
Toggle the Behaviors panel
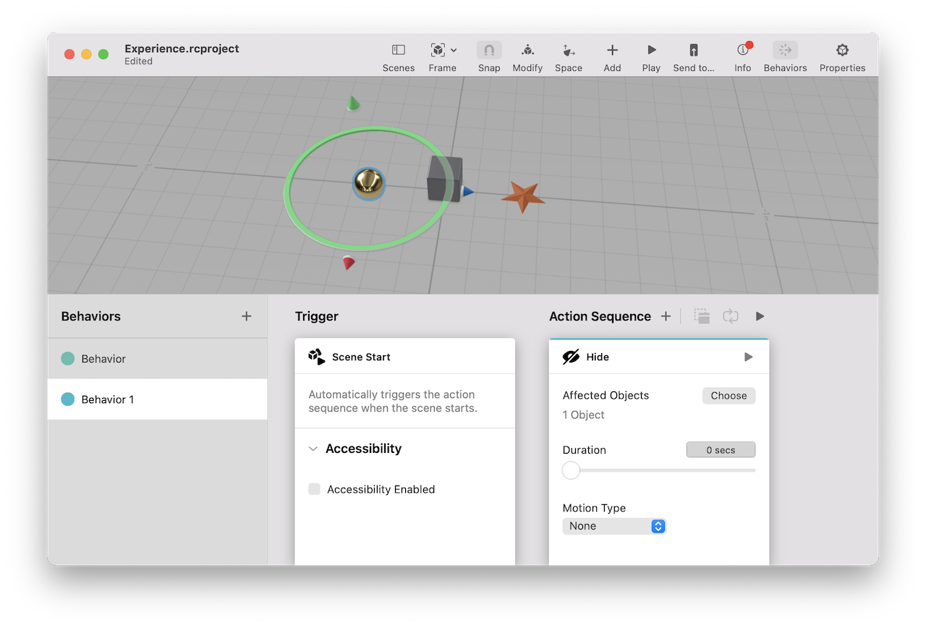click(785, 57)
